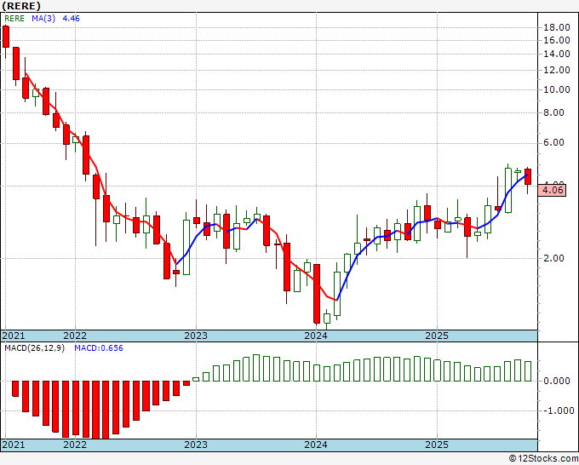Select the RERE ticker legend label
The image size is (579, 465).
[x=14, y=19]
